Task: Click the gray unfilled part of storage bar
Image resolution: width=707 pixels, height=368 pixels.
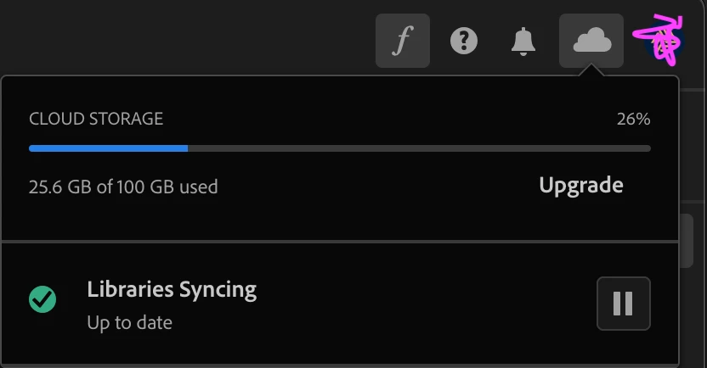Action: click(x=418, y=148)
